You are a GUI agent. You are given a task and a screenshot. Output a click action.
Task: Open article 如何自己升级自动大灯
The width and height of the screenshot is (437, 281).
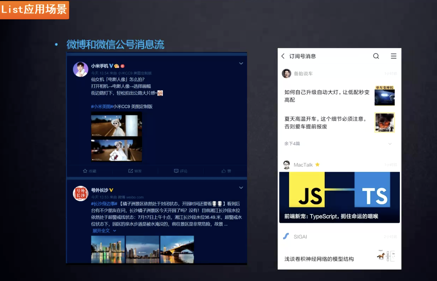tap(327, 96)
